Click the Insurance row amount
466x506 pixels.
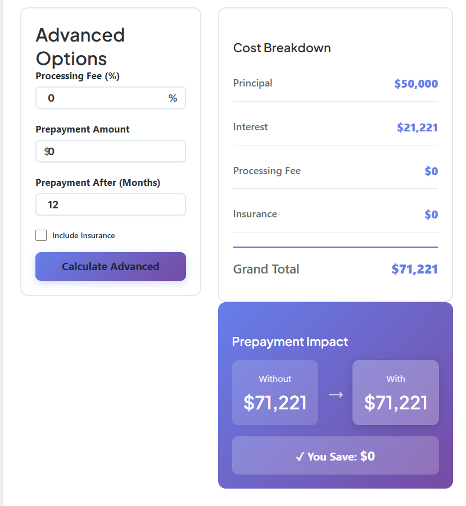tap(431, 215)
